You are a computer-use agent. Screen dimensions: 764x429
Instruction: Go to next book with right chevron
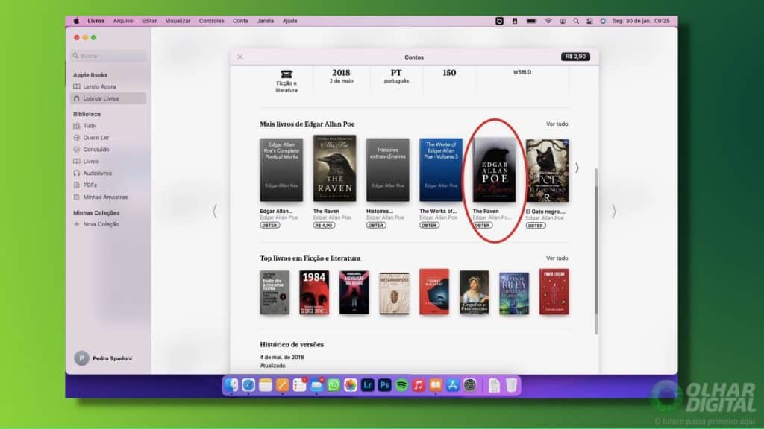pyautogui.click(x=614, y=211)
